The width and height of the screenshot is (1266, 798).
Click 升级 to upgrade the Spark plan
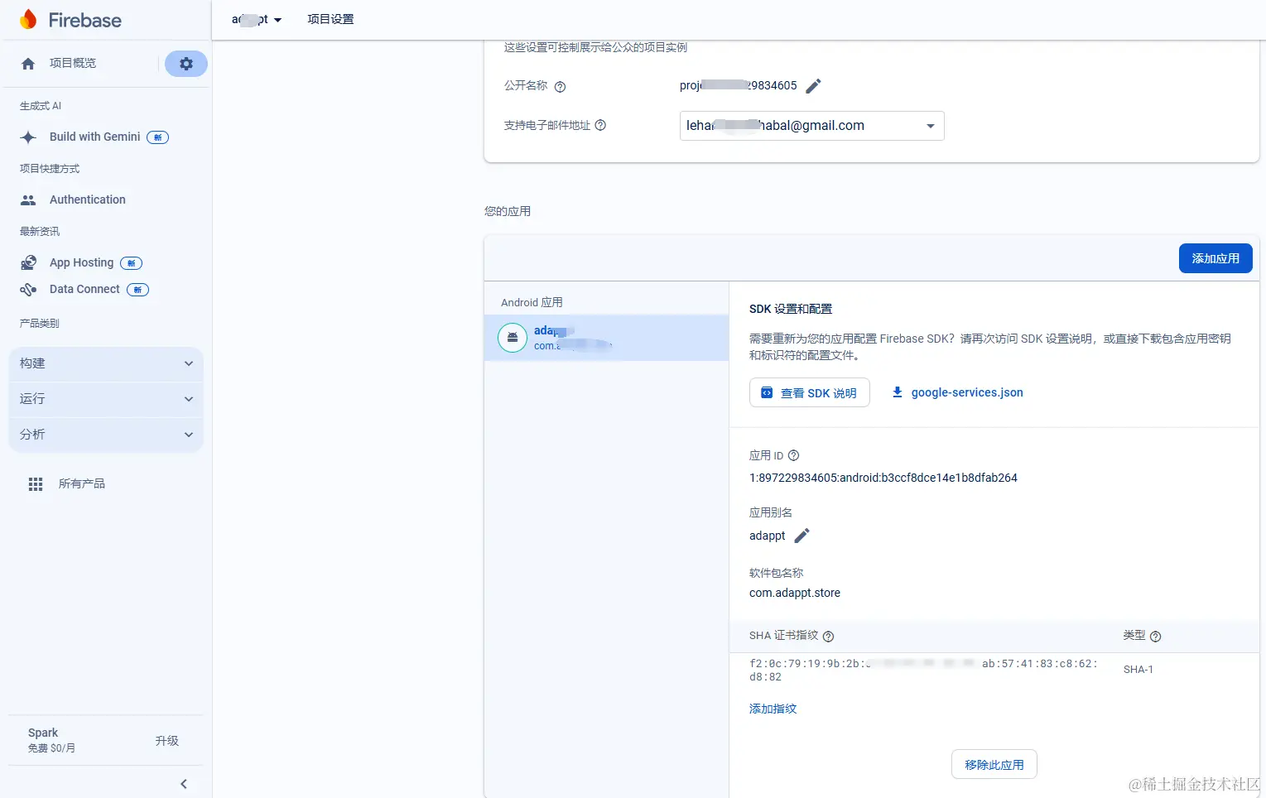(x=166, y=742)
